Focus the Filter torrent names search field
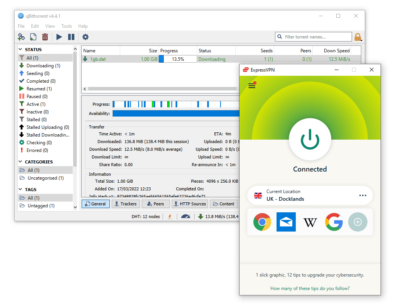The height and width of the screenshot is (305, 394). coord(314,37)
